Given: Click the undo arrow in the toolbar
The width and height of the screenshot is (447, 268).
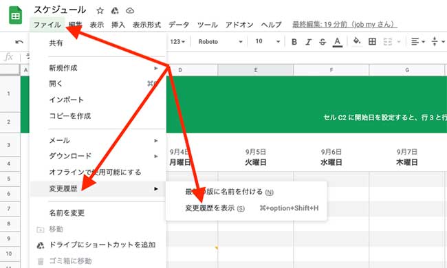Looking at the screenshot, I should pos(19,42).
